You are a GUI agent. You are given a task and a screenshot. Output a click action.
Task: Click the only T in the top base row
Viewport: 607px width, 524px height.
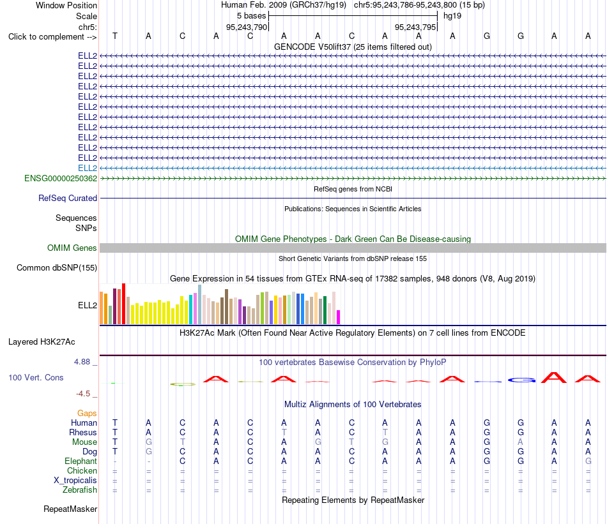click(x=114, y=36)
